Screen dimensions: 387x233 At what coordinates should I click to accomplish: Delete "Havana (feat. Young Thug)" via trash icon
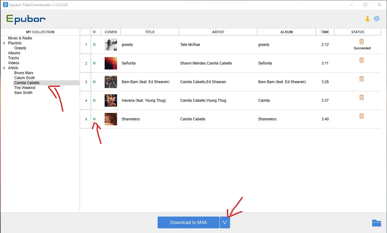coord(361,97)
